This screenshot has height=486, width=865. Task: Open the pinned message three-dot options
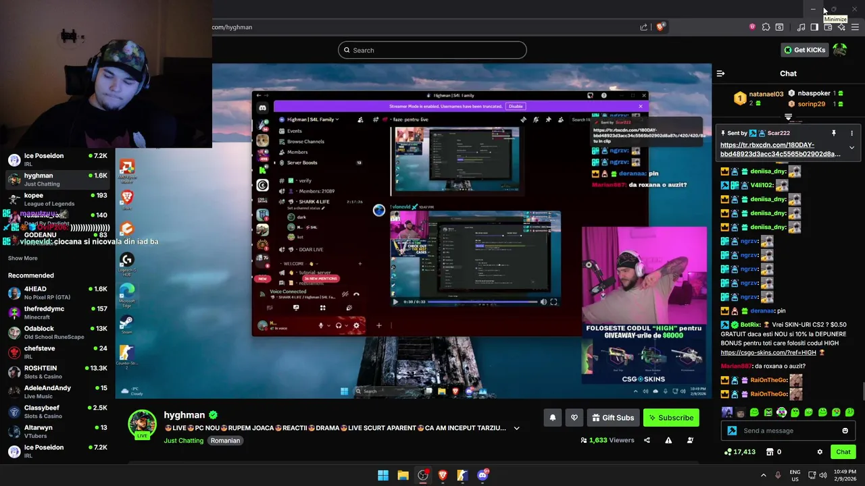coord(851,133)
